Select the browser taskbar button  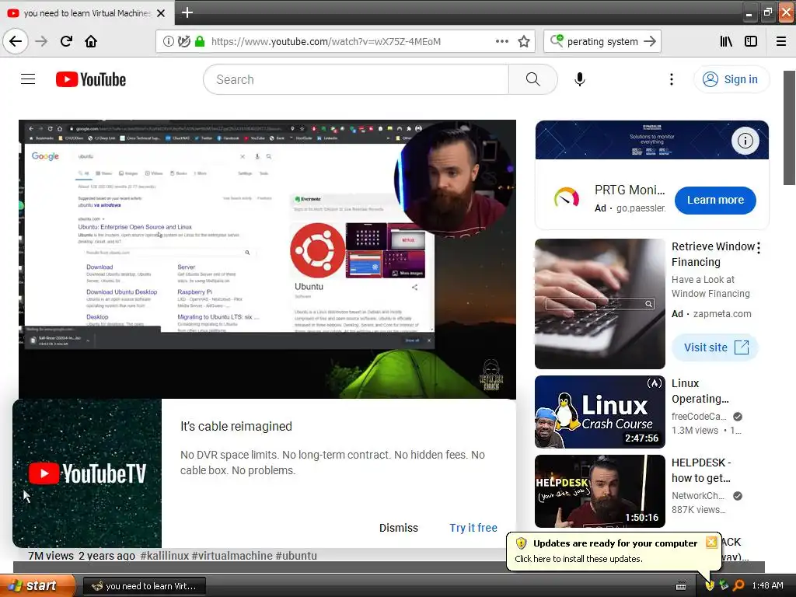tap(144, 586)
